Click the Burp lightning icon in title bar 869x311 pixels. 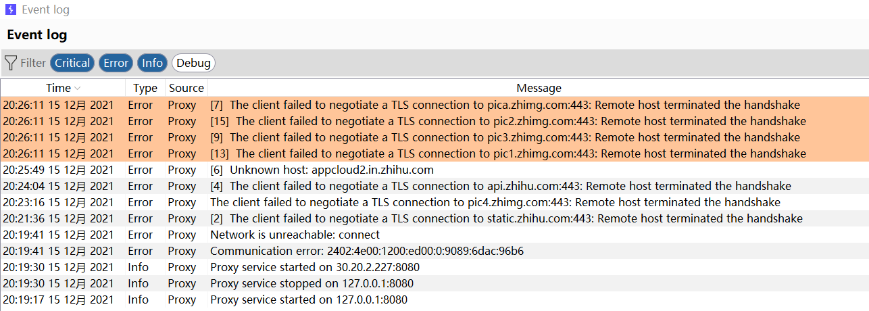coord(11,10)
